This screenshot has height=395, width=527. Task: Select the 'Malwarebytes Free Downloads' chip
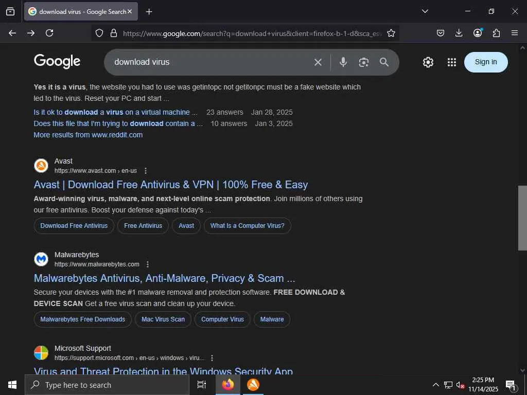pyautogui.click(x=83, y=319)
